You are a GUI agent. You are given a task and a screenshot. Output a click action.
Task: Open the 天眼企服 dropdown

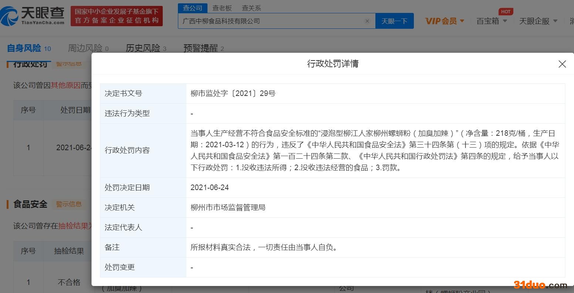pos(538,21)
